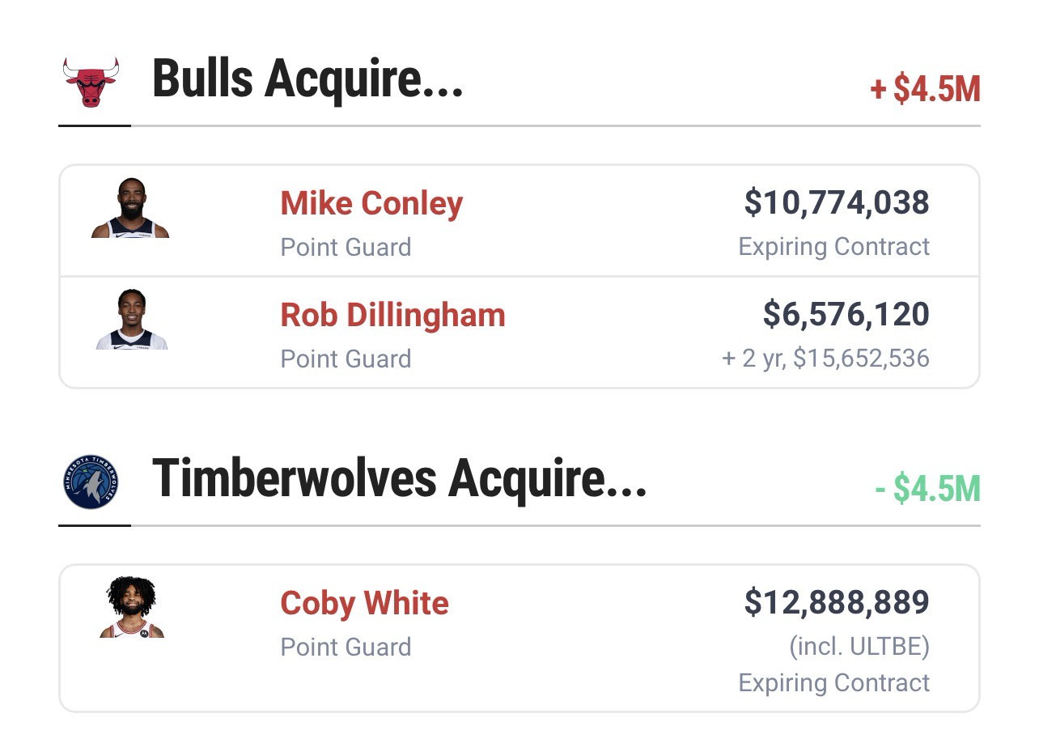Open Rob Dillingham's headshot photo
Screen dimensions: 1039x756
click(x=131, y=320)
